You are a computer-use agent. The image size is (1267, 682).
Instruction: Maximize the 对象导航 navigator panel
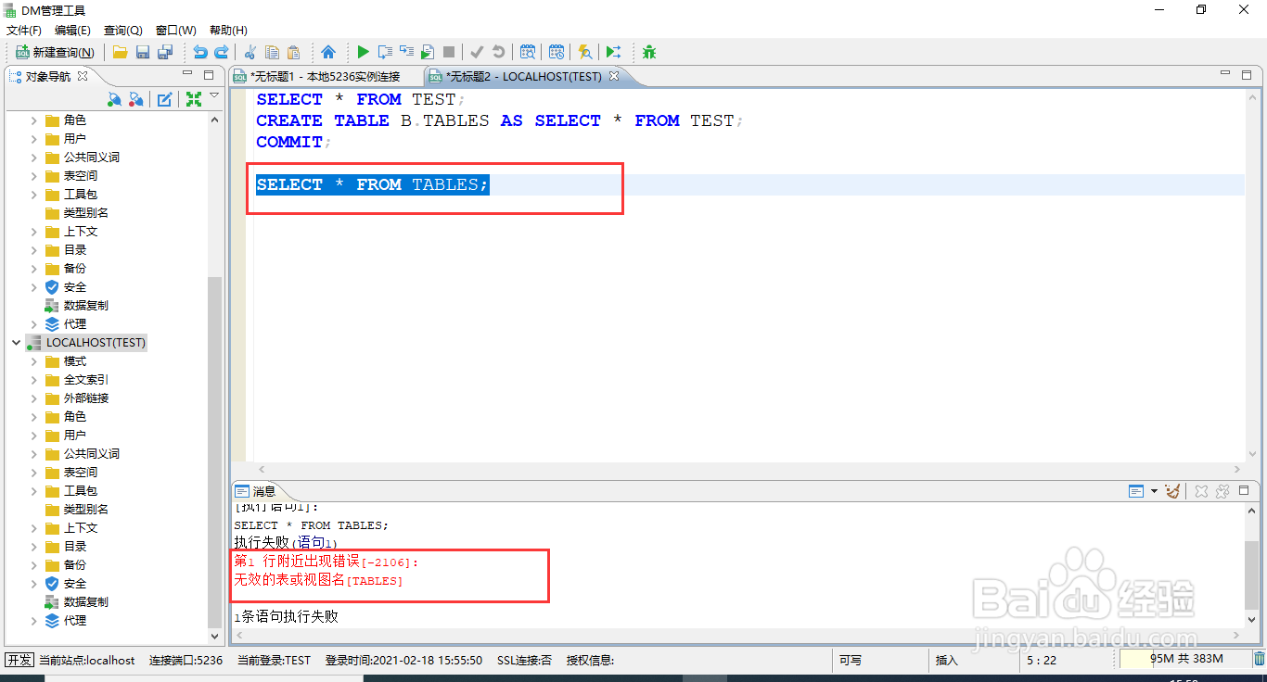click(209, 76)
